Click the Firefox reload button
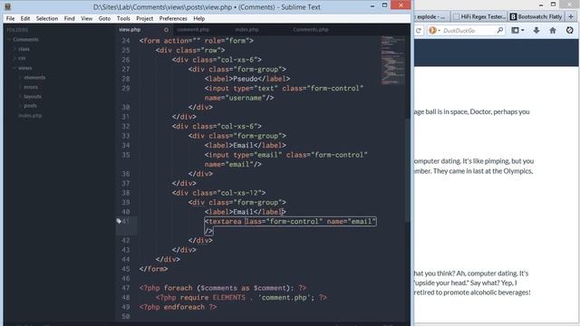 [x=419, y=30]
